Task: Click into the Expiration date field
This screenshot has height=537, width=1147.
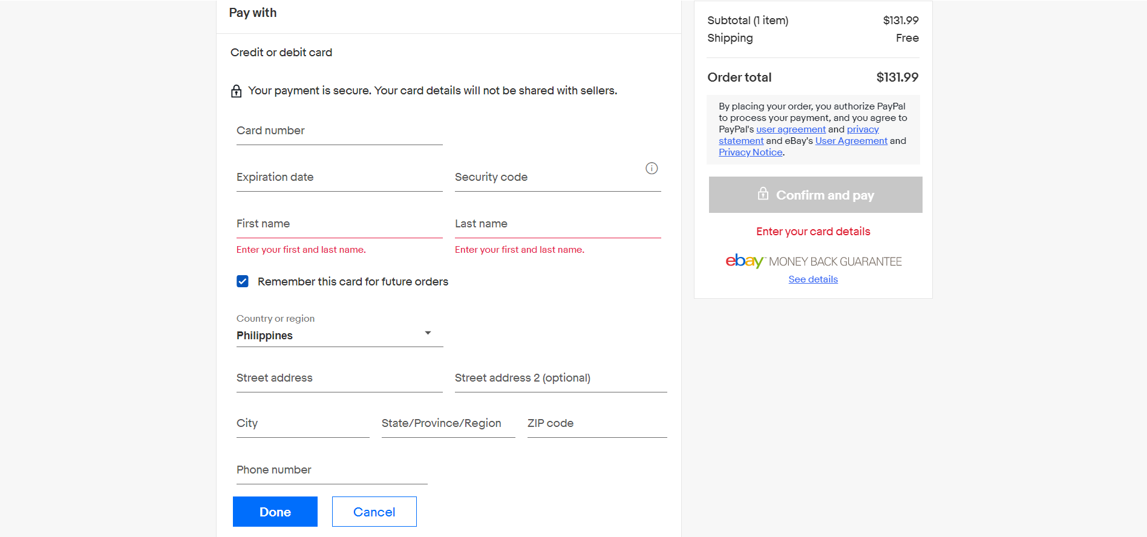Action: click(339, 178)
